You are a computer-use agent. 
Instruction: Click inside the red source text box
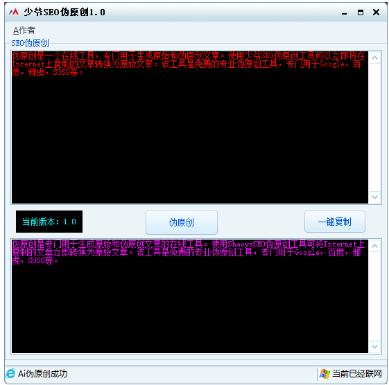[x=190, y=127]
